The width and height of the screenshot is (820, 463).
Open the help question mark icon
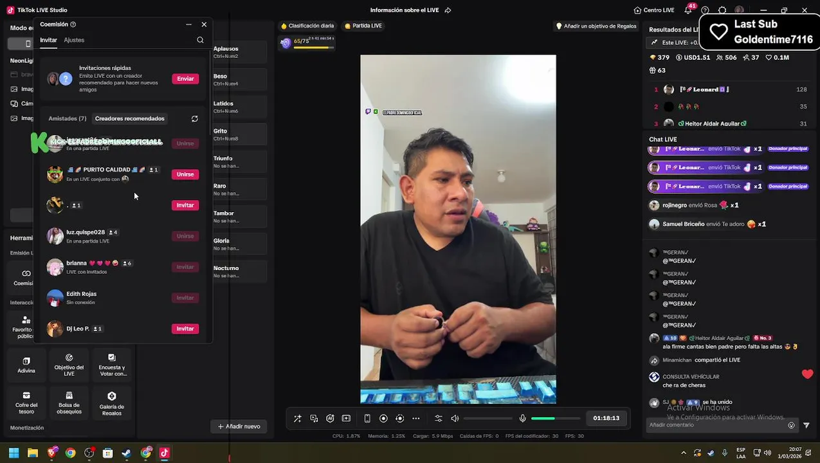click(705, 10)
